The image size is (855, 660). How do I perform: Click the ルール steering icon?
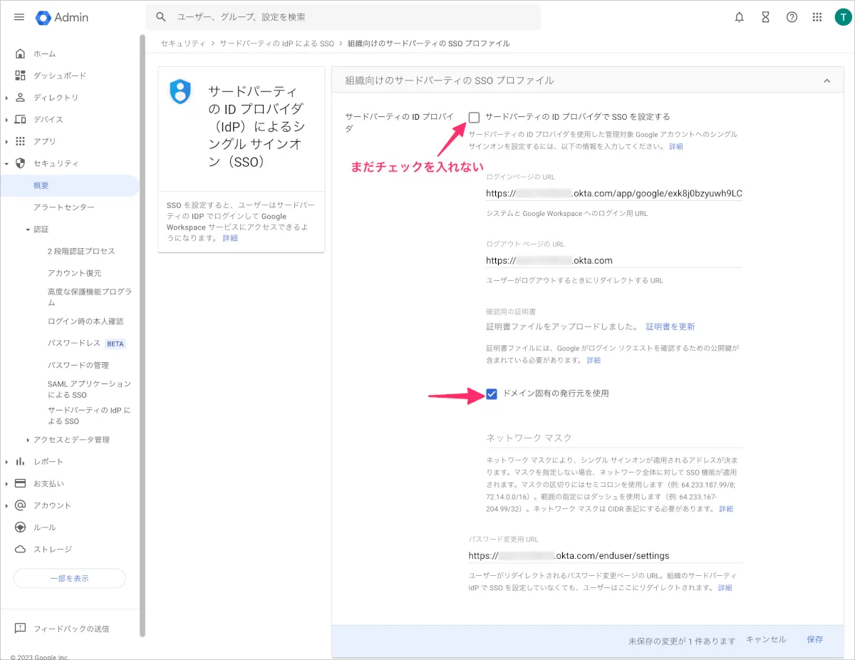[x=20, y=527]
